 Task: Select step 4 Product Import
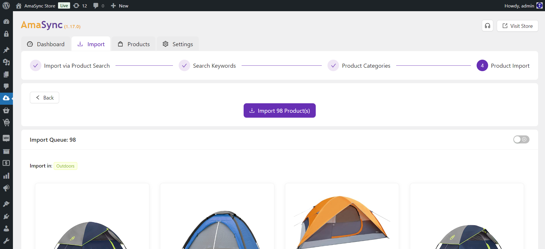click(503, 66)
